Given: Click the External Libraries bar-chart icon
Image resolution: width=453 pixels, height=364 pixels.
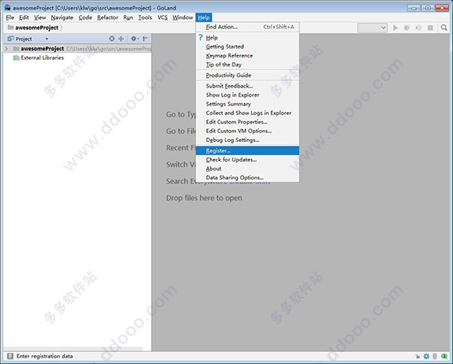Looking at the screenshot, I should click(16, 58).
